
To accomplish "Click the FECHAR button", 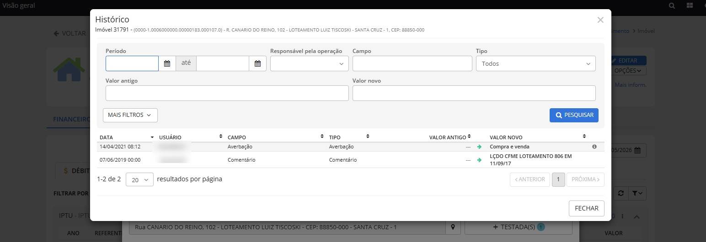I will pyautogui.click(x=587, y=208).
